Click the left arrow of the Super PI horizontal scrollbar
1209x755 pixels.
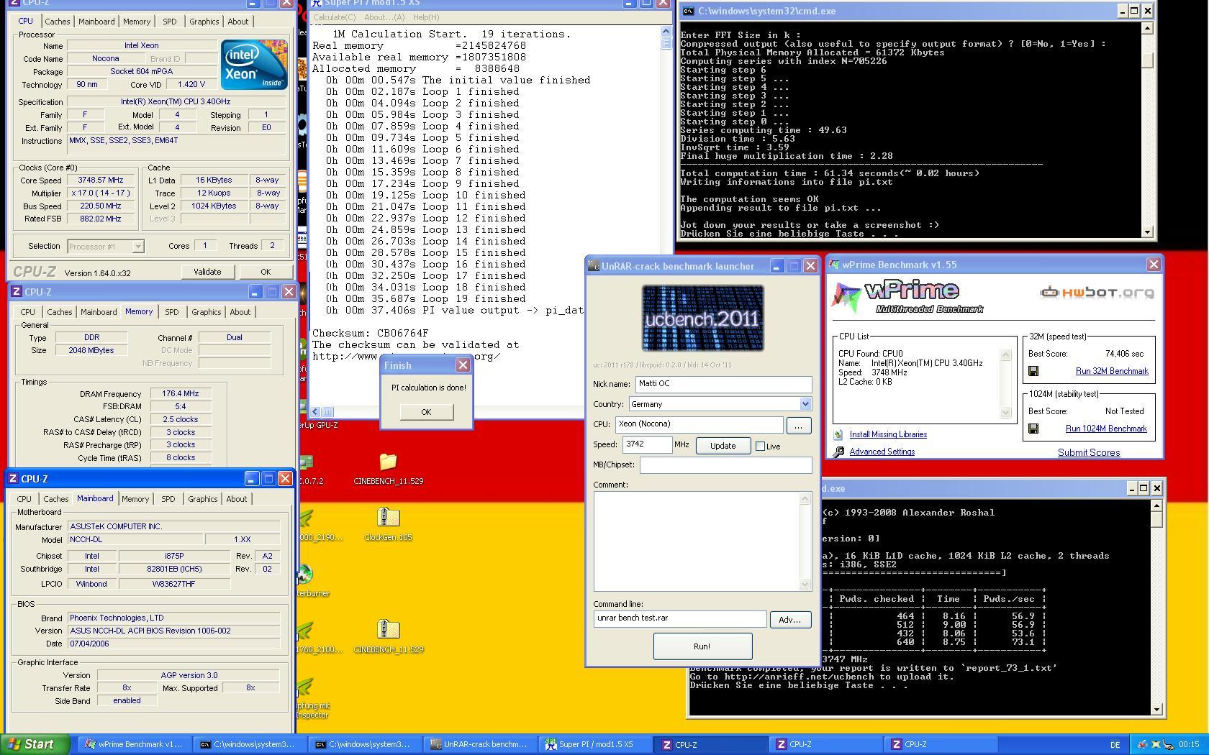click(x=315, y=412)
